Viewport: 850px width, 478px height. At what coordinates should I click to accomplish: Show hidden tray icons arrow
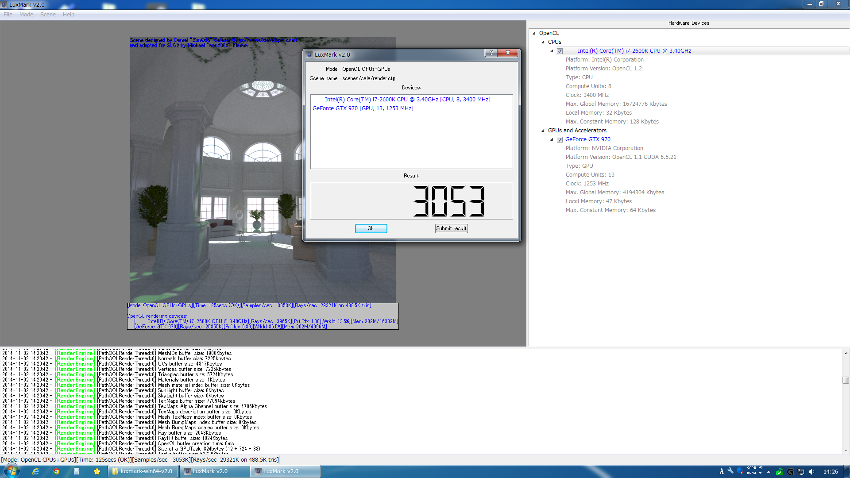point(769,472)
